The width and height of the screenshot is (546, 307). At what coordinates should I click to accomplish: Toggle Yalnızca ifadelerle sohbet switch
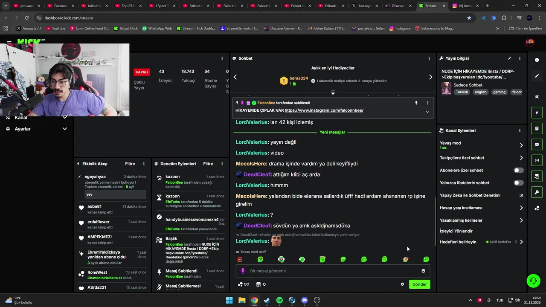[x=518, y=183]
